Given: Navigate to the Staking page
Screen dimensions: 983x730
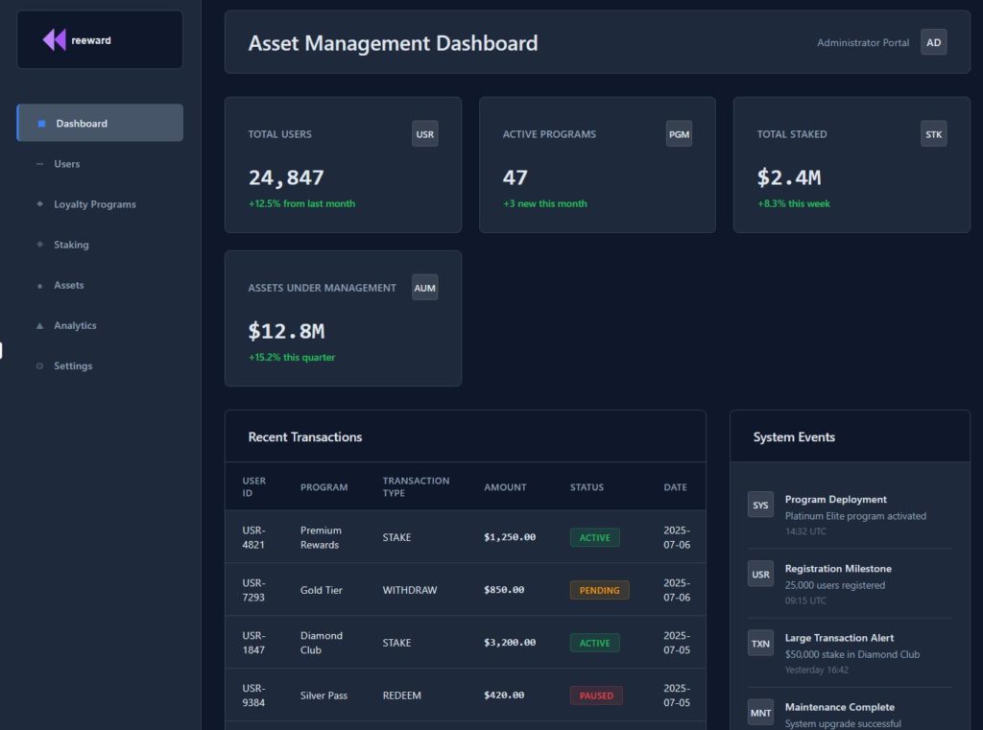Looking at the screenshot, I should (x=100, y=245).
